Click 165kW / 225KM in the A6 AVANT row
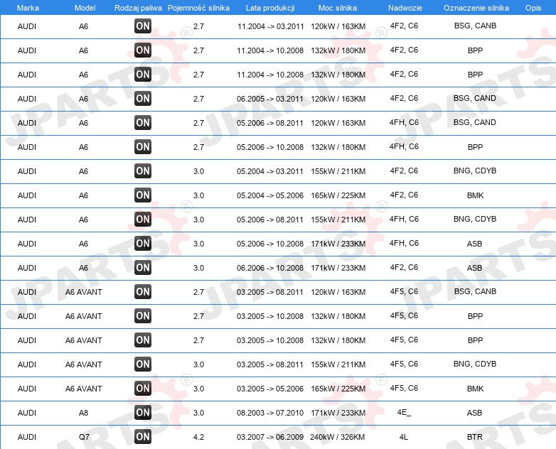 [338, 389]
